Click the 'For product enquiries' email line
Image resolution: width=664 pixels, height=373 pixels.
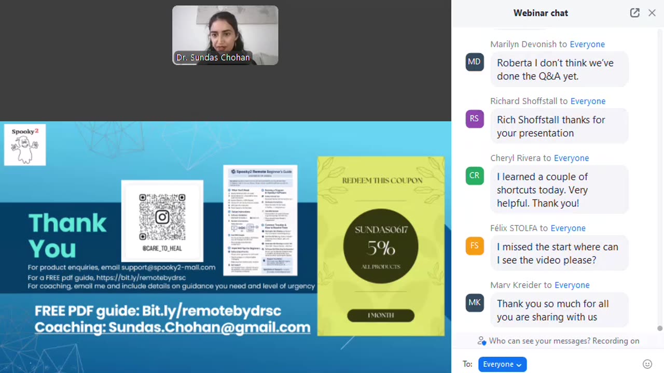(x=121, y=267)
